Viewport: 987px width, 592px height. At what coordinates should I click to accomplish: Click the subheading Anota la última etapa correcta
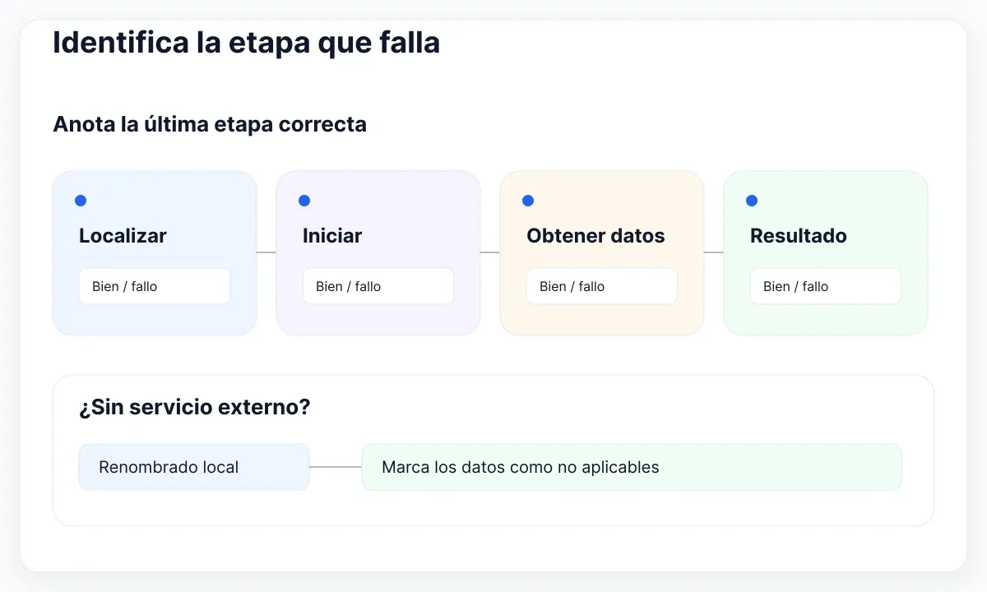(x=210, y=124)
